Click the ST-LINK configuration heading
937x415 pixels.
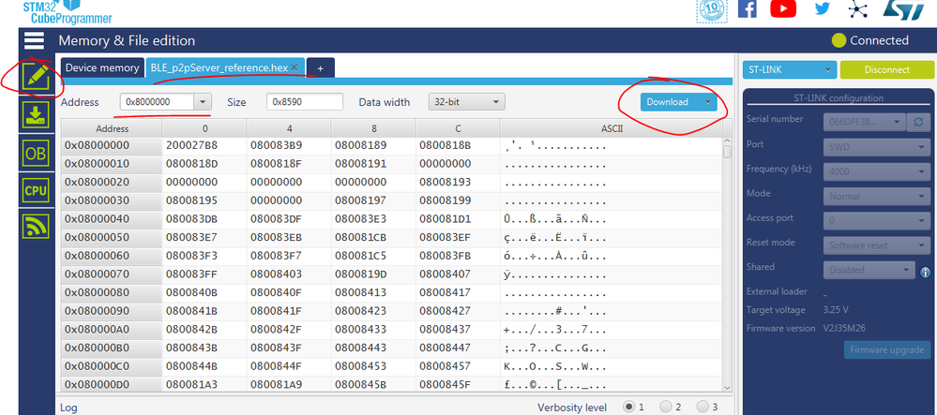click(x=837, y=98)
